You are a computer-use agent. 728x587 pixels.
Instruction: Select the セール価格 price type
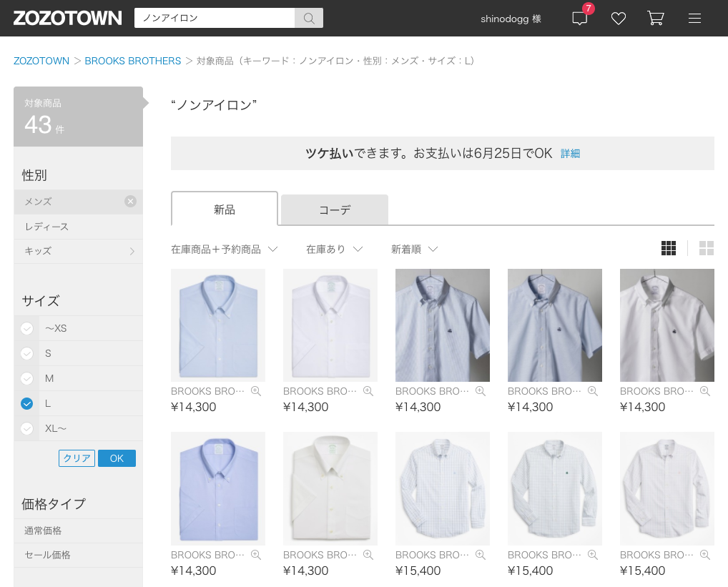tap(79, 555)
